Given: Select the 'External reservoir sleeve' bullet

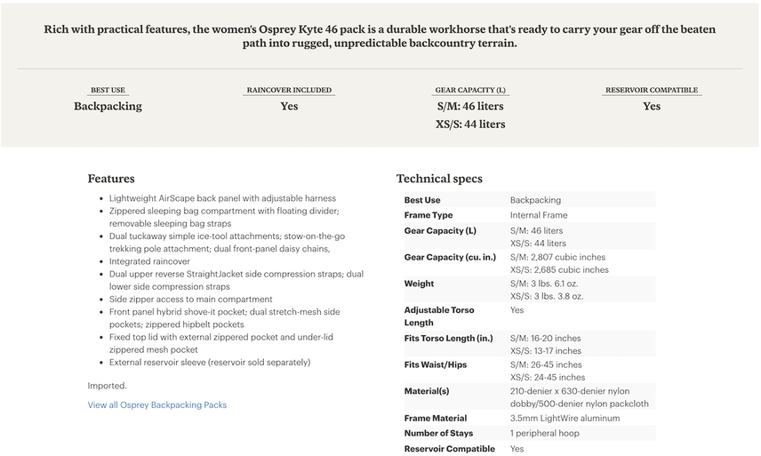Looking at the screenshot, I should tap(210, 363).
